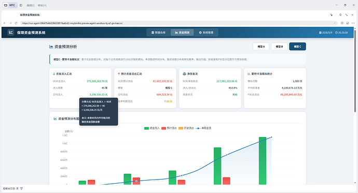This screenshot has height=193, width=358.
Task: Click the scale icon of 净现金流 card
Action: coord(184,74)
